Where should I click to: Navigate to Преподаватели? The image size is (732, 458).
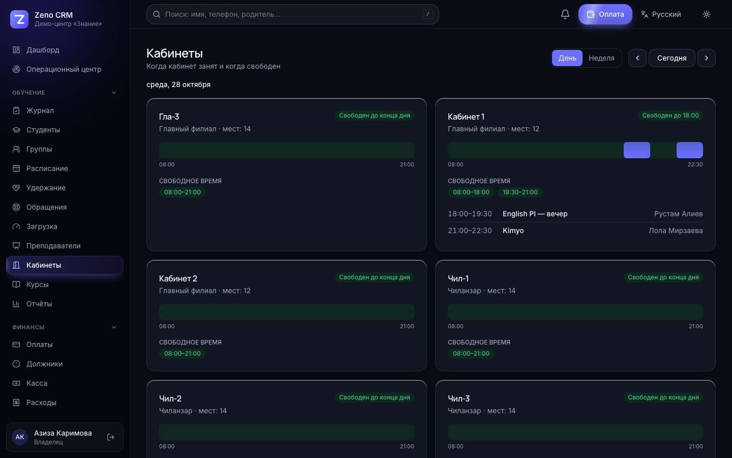coord(65,246)
